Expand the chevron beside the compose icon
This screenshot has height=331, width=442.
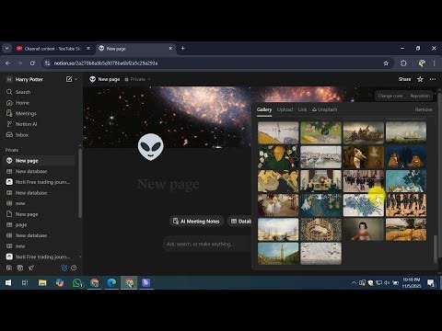pos(76,79)
